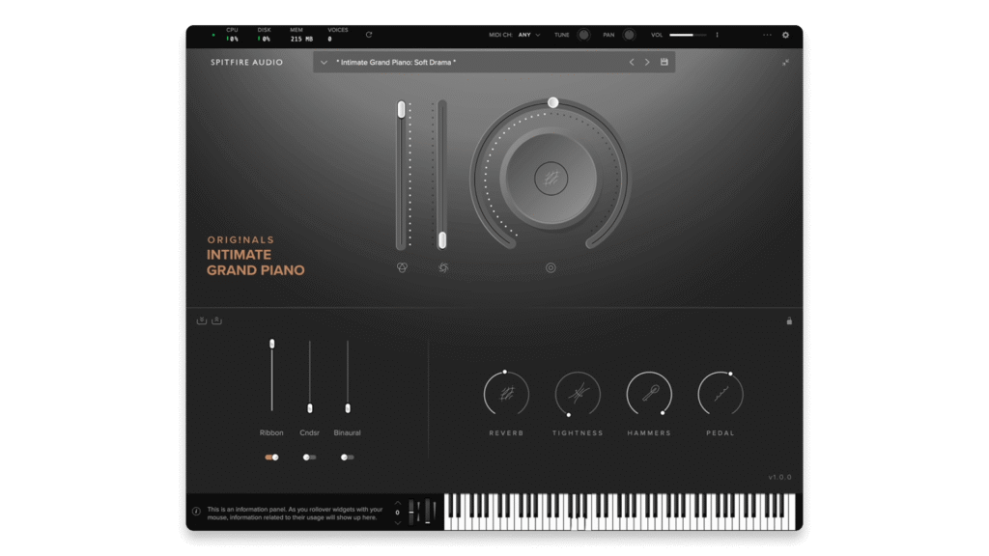Click the octave up arrow beside the keyboard

(x=397, y=502)
